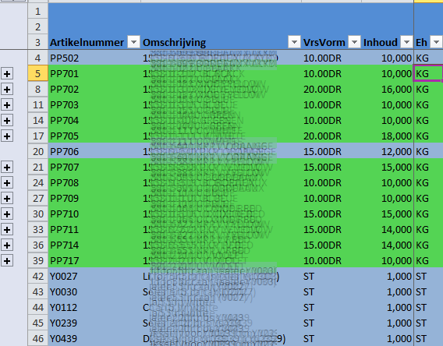Expand the outline group at row 24
443x346 pixels.
(7, 183)
